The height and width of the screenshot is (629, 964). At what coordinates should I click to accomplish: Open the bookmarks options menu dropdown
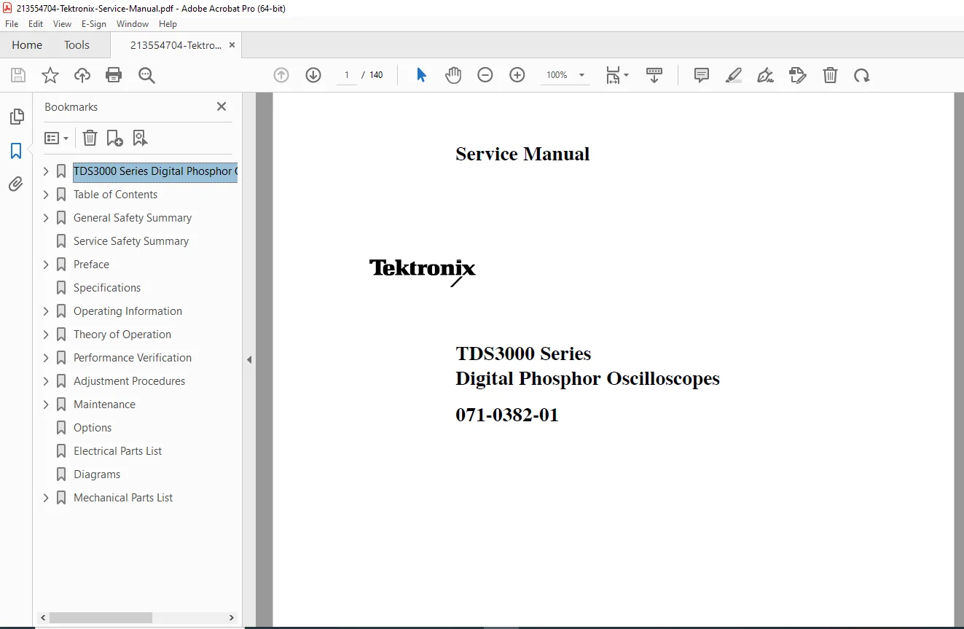click(x=56, y=138)
